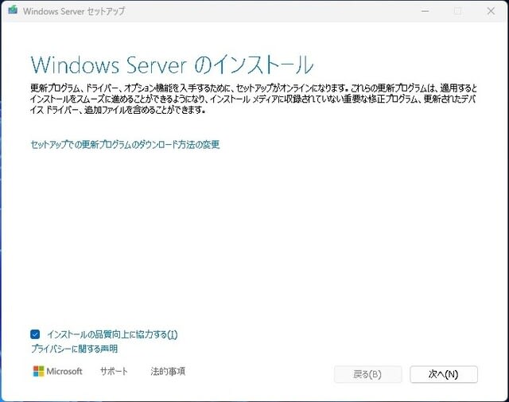Click the 次へ(N) button
Image resolution: width=509 pixels, height=402 pixels.
point(444,374)
